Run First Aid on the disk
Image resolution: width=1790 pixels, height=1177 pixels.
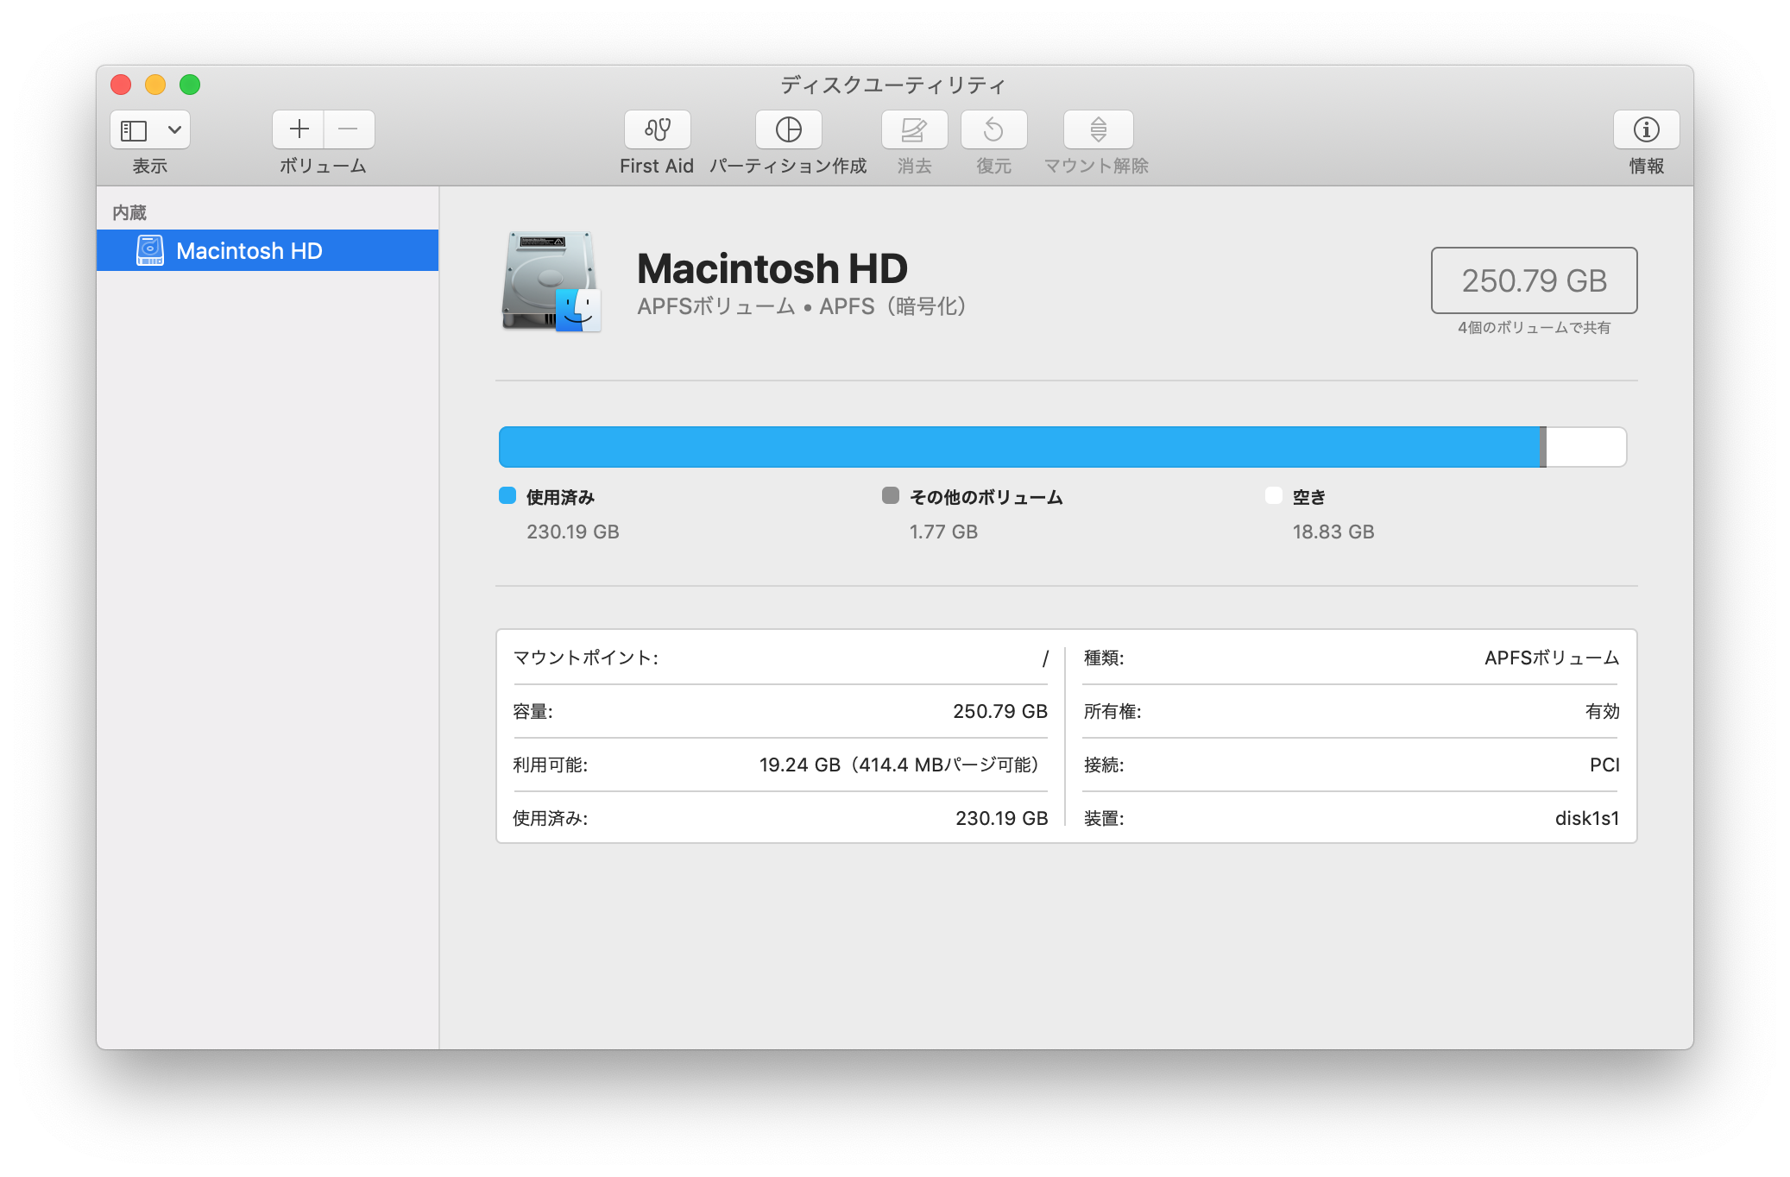pos(657,129)
